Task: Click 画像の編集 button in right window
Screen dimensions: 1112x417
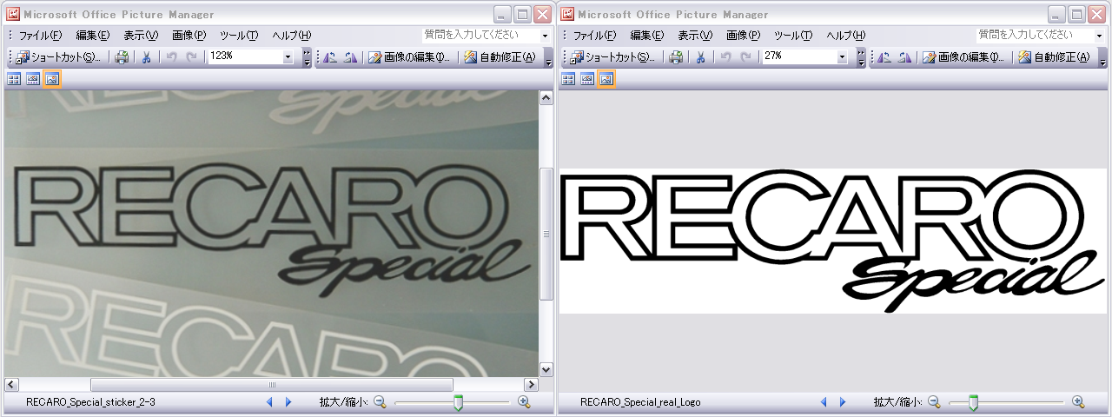Action: tap(963, 57)
